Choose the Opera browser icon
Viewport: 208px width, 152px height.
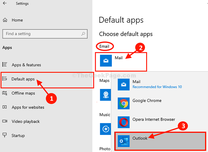pyautogui.click(x=124, y=122)
